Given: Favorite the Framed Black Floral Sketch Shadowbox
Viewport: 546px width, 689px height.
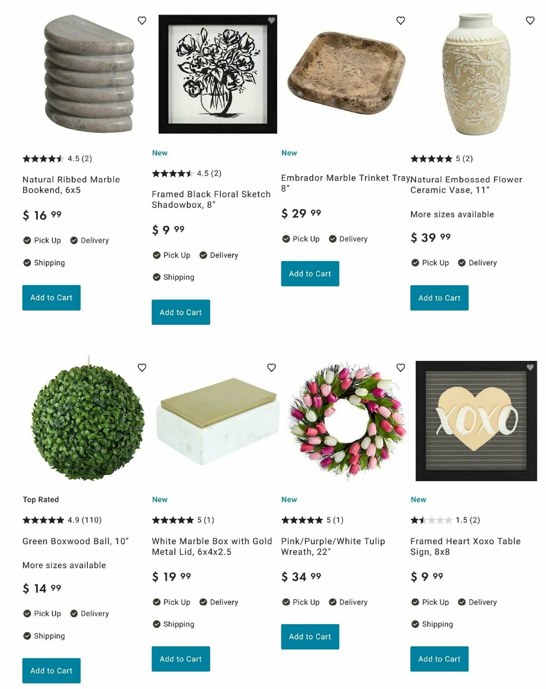Looking at the screenshot, I should coord(271,20).
